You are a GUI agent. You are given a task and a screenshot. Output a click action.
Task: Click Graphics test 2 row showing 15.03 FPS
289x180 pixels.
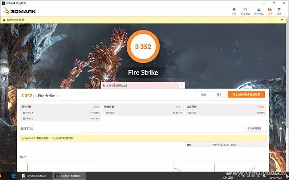[60, 118]
